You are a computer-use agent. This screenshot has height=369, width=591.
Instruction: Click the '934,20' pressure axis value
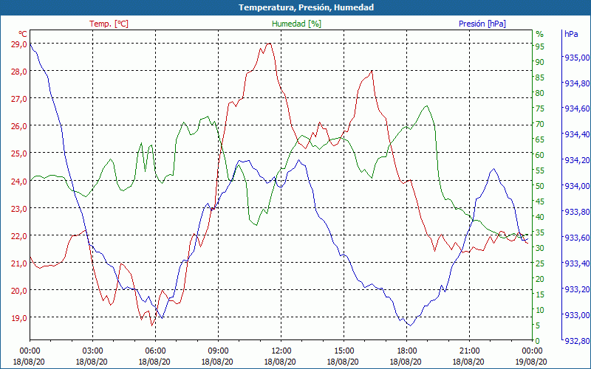[575, 161]
